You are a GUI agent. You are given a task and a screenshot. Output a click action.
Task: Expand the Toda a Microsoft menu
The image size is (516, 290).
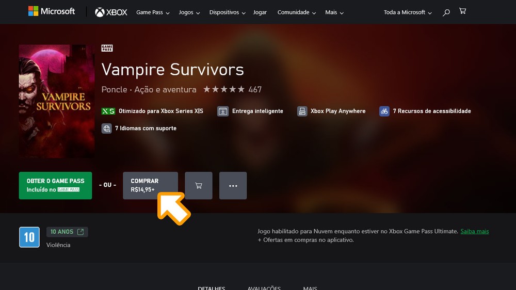[x=408, y=12]
